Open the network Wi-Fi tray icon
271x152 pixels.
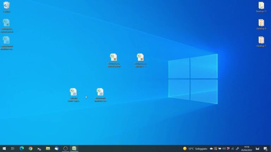coord(233,148)
